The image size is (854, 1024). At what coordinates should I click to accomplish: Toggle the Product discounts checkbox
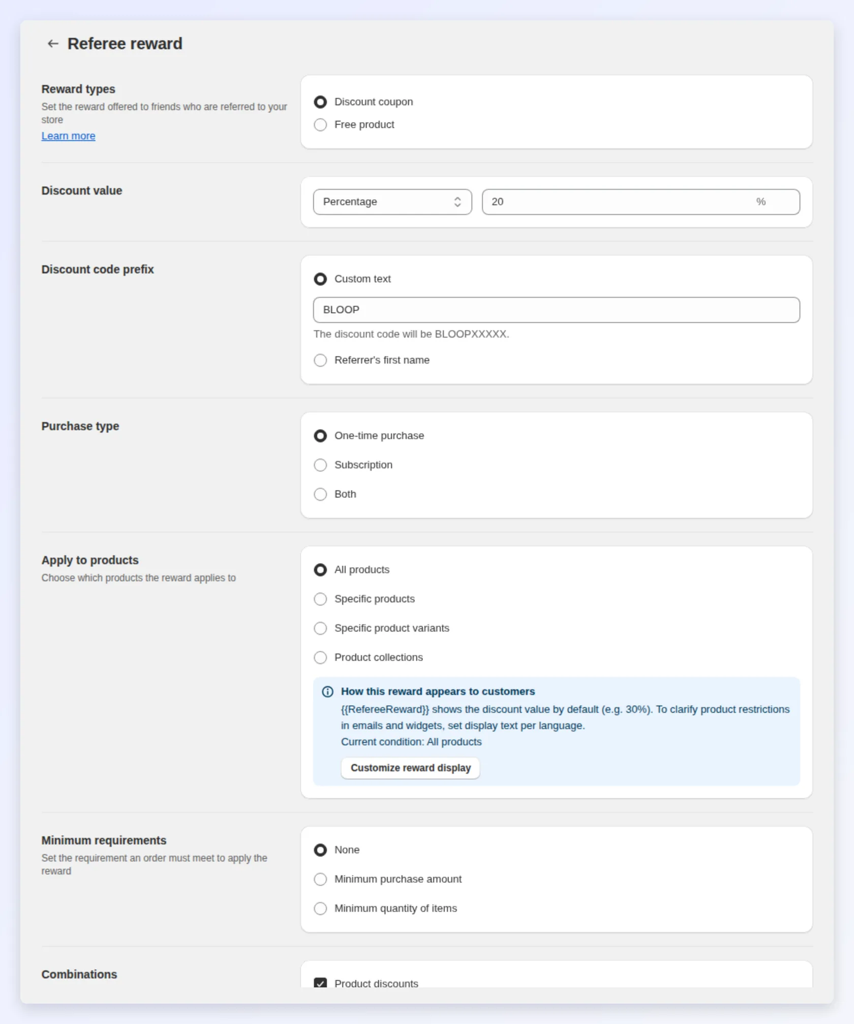320,983
